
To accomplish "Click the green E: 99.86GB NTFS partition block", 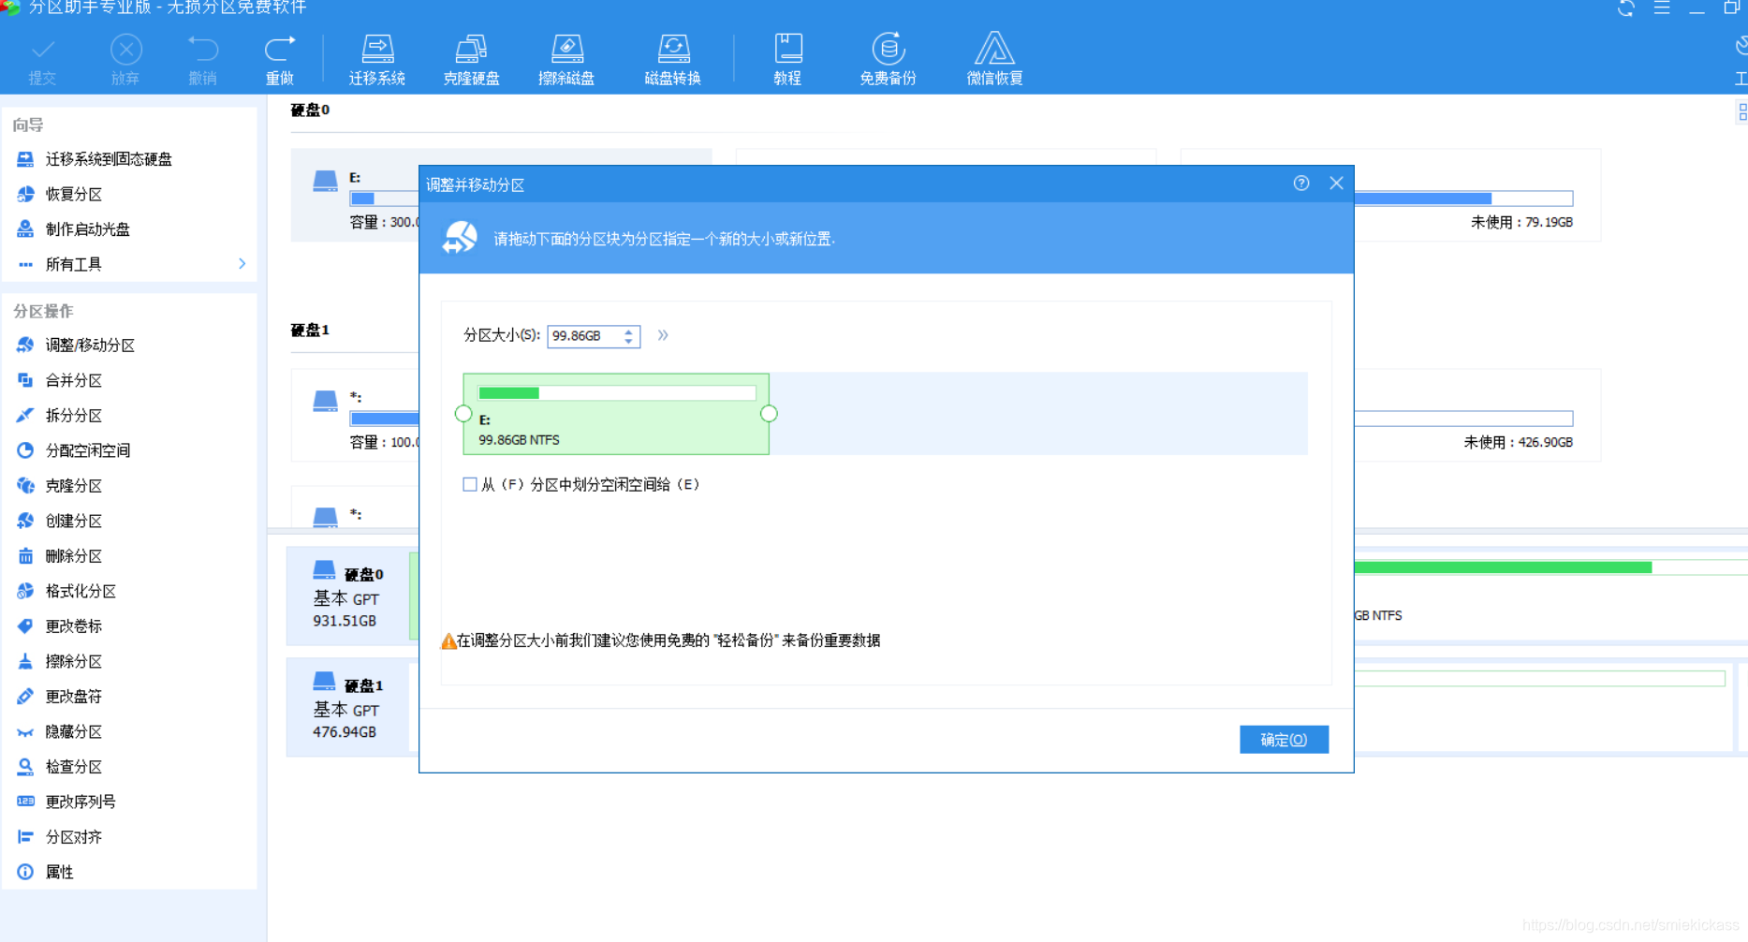I will pos(616,414).
